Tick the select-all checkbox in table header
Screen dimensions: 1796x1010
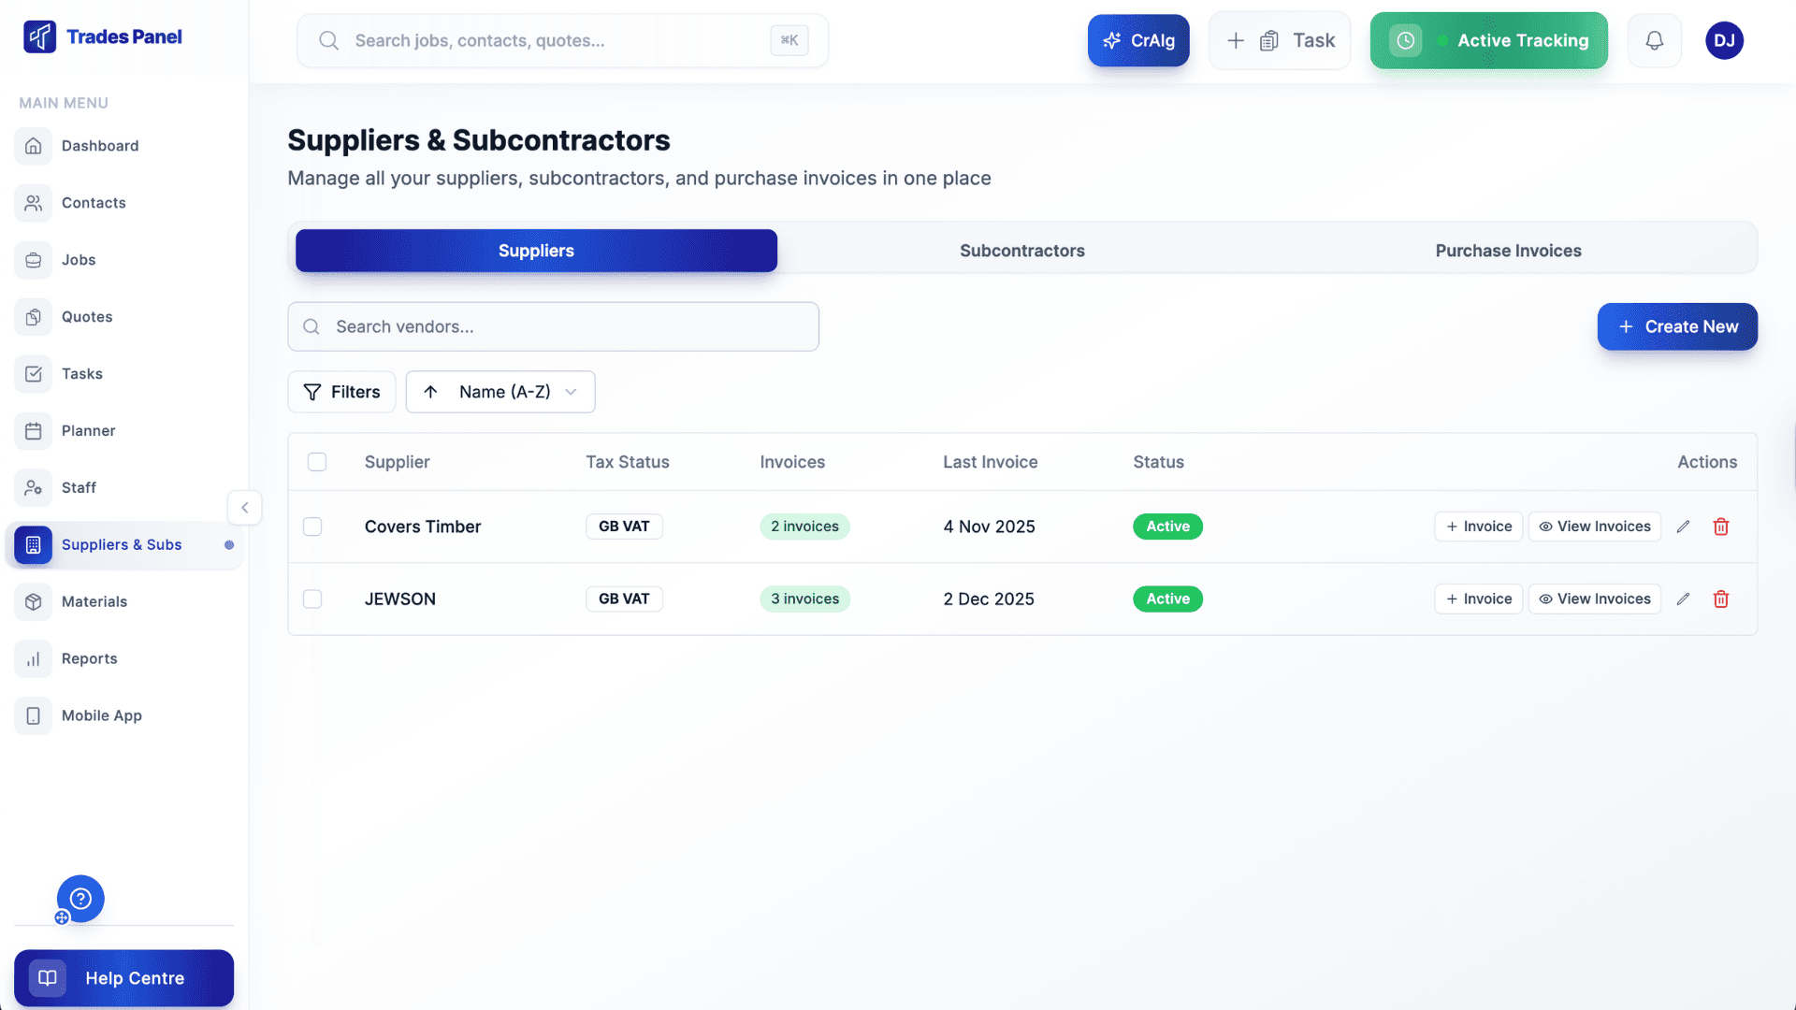(317, 462)
